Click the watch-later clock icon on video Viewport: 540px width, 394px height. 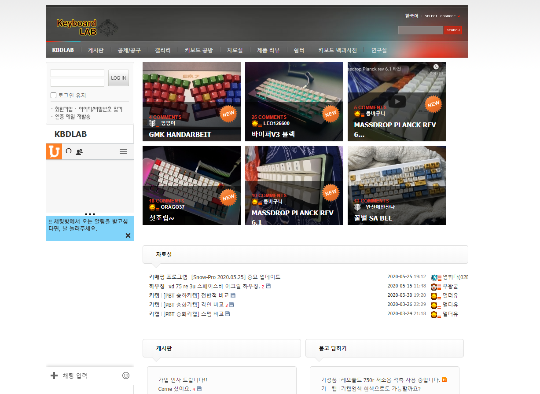pyautogui.click(x=436, y=67)
